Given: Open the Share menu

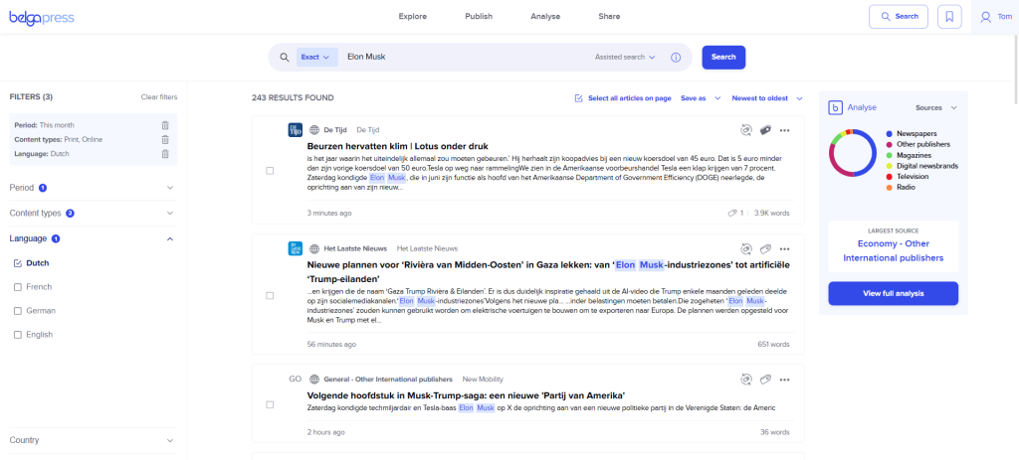Looking at the screenshot, I should click(x=610, y=17).
